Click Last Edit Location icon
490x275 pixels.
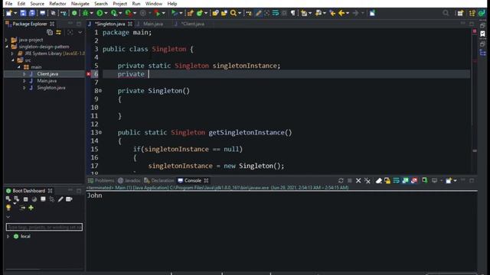pyautogui.click(x=332, y=13)
